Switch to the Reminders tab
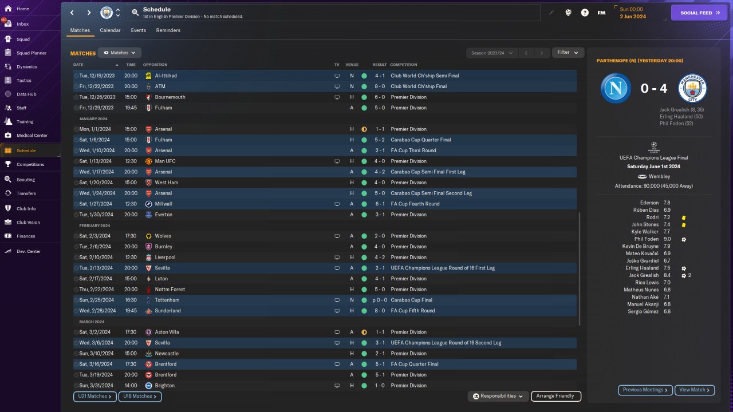The width and height of the screenshot is (733, 412). 168,30
